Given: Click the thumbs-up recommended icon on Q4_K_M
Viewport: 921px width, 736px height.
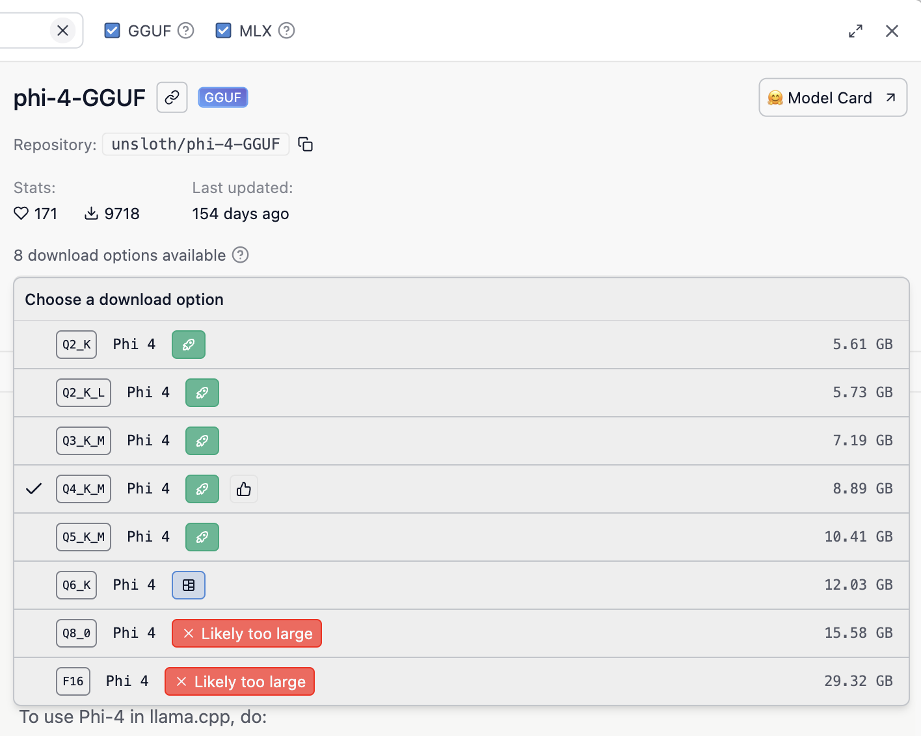Looking at the screenshot, I should (x=244, y=489).
